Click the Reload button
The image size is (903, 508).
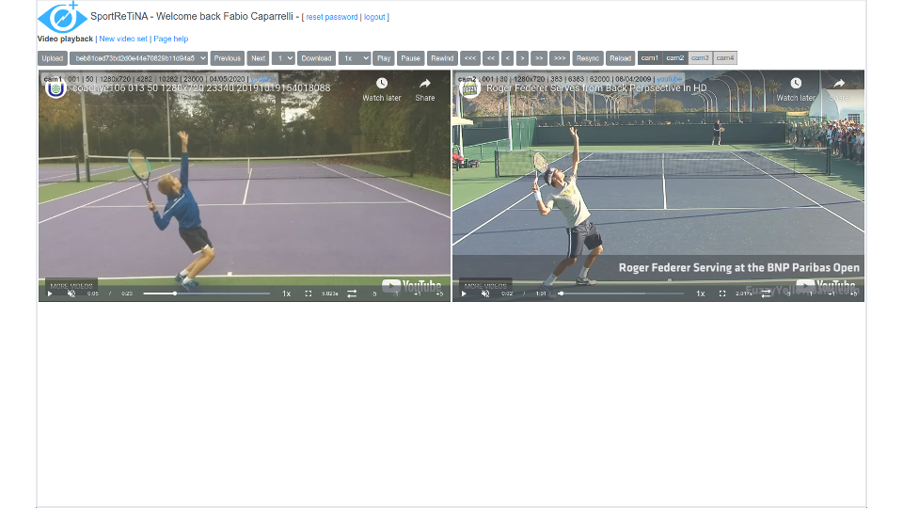pos(620,58)
